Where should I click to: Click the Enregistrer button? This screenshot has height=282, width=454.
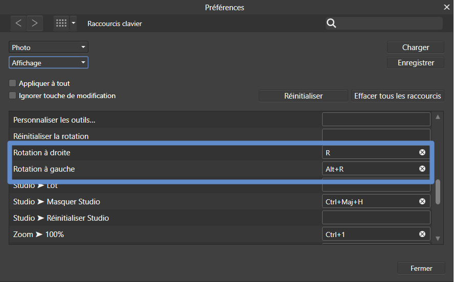point(416,63)
